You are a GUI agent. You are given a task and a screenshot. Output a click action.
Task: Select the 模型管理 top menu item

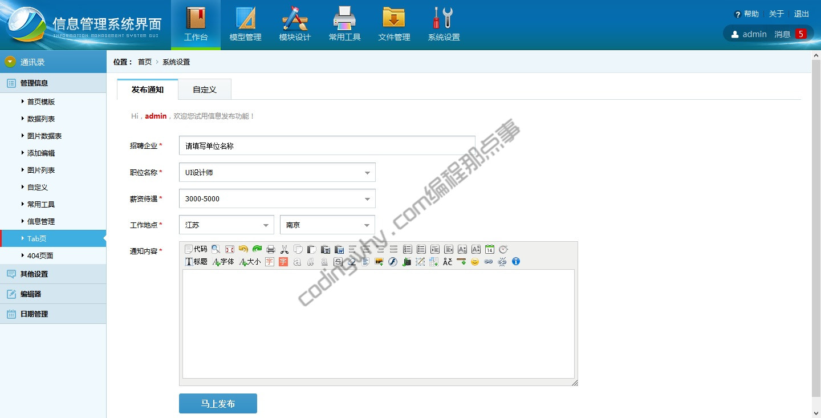[x=245, y=24]
